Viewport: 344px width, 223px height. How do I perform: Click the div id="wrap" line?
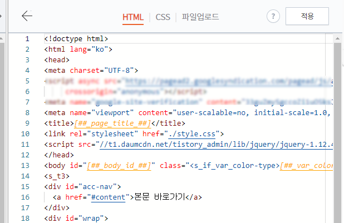click(76, 218)
